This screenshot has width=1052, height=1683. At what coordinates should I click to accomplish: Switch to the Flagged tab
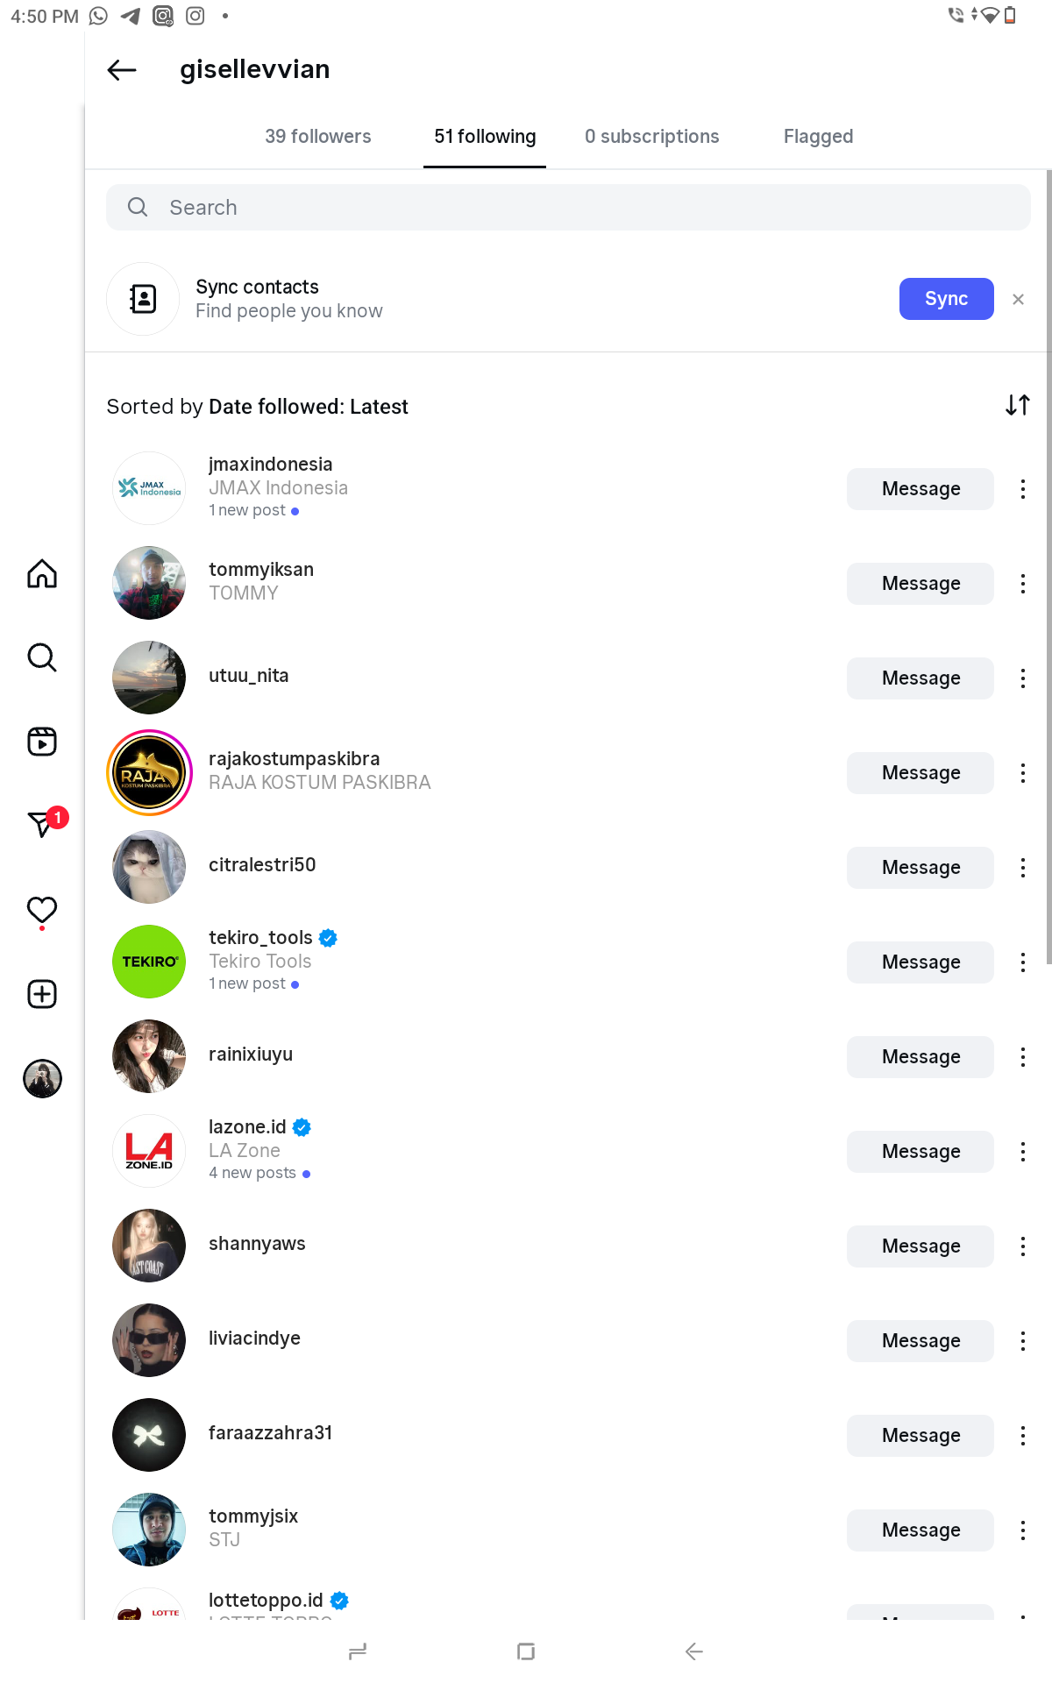point(818,137)
